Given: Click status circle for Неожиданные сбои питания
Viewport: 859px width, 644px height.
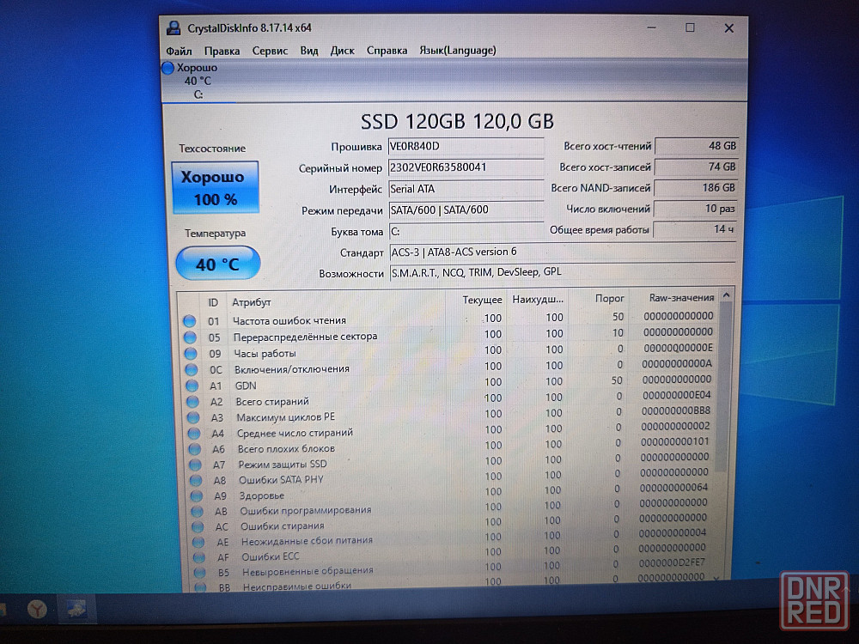Looking at the screenshot, I should coord(198,542).
